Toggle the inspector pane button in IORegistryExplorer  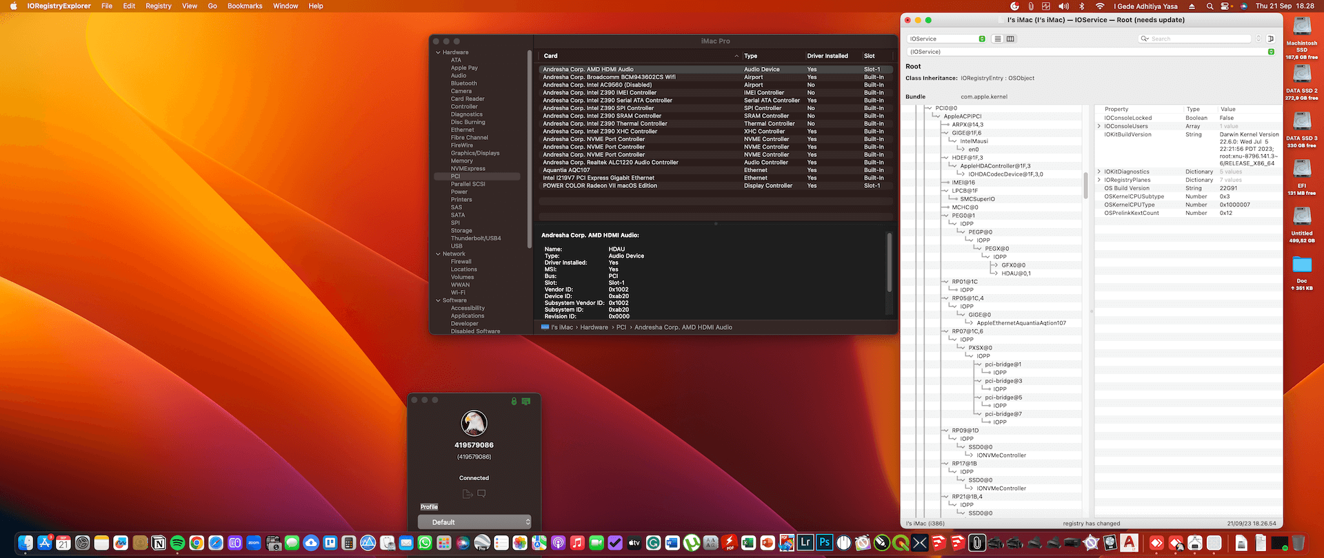click(x=1271, y=39)
